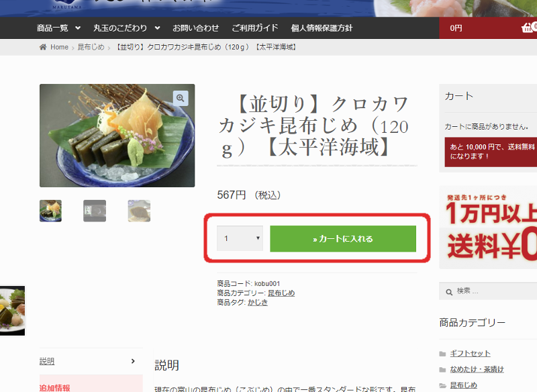Click open folder icon beside 昆布じめ category
Viewport: 537px width, 392px height.
tap(442, 385)
